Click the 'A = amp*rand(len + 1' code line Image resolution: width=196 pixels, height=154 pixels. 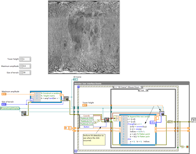(50, 98)
